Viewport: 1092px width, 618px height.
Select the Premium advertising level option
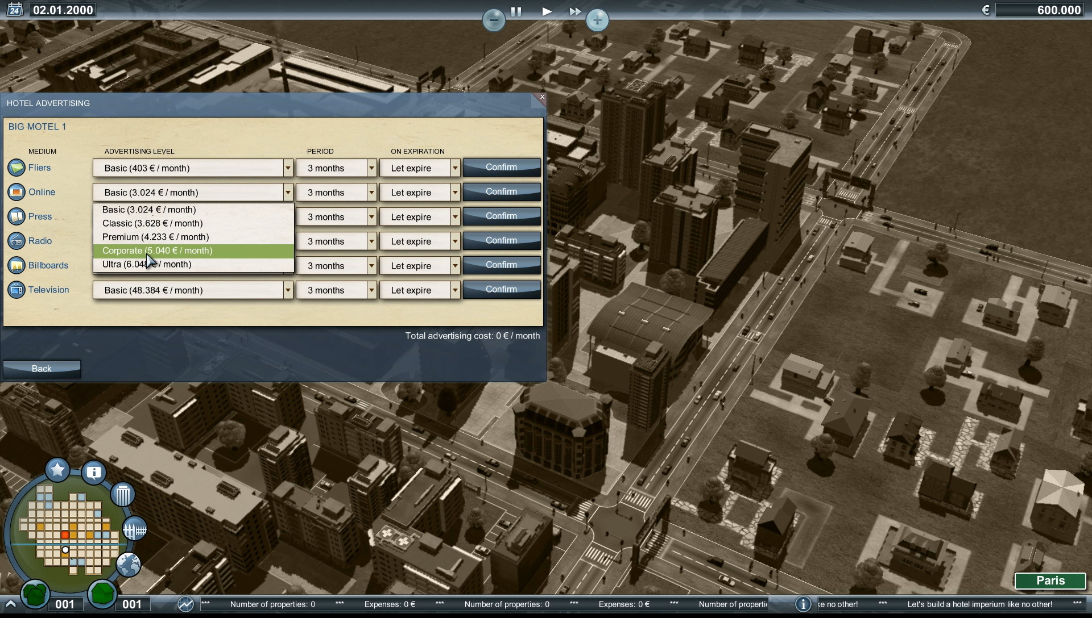pos(155,237)
